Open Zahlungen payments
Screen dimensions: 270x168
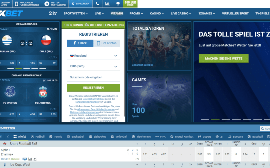(80, 3)
